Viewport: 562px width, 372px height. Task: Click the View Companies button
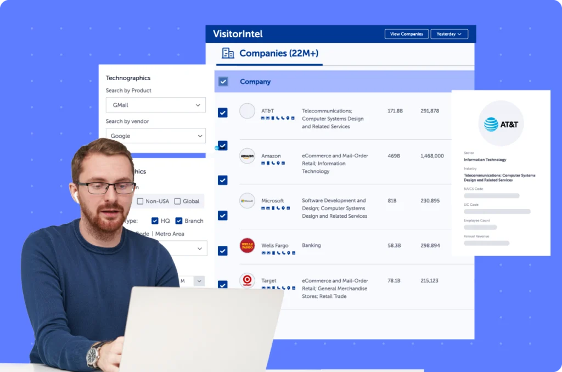click(407, 34)
